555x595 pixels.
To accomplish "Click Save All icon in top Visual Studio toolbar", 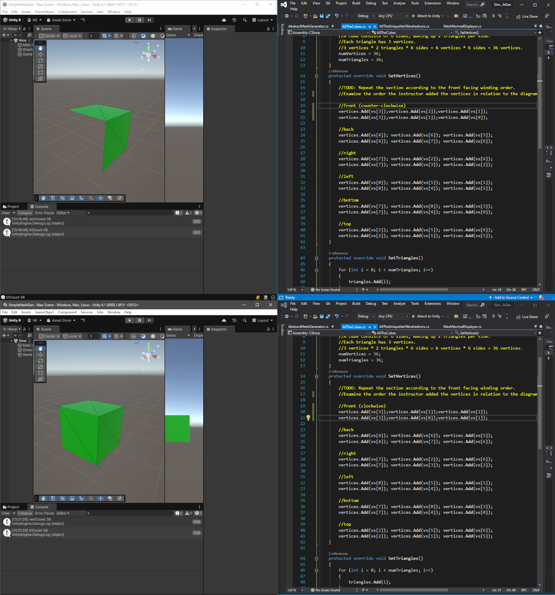I will [x=328, y=16].
